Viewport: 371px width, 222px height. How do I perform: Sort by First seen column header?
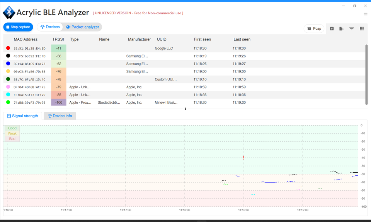pyautogui.click(x=202, y=39)
